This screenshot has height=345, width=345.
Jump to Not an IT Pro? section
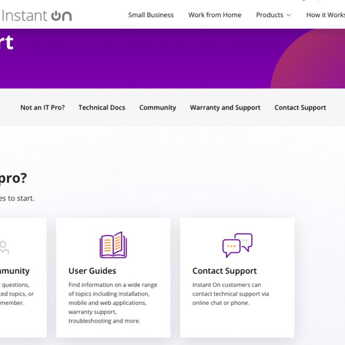(x=42, y=107)
